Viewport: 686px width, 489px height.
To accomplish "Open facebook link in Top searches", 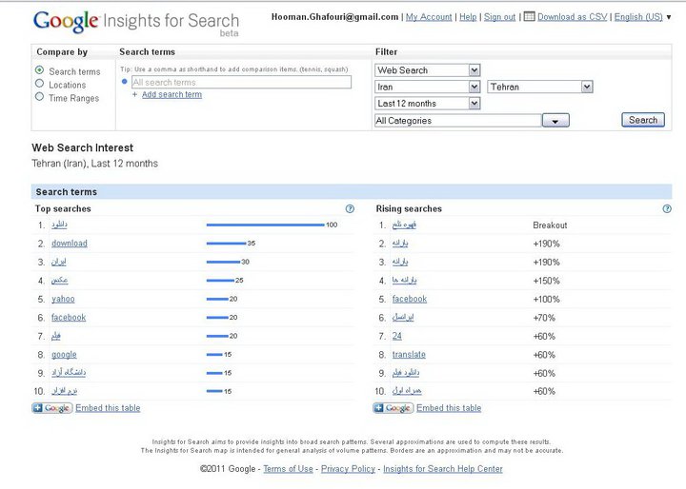I will point(69,318).
